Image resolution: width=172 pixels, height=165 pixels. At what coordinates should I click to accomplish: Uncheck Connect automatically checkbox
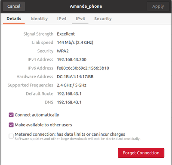click(11, 115)
